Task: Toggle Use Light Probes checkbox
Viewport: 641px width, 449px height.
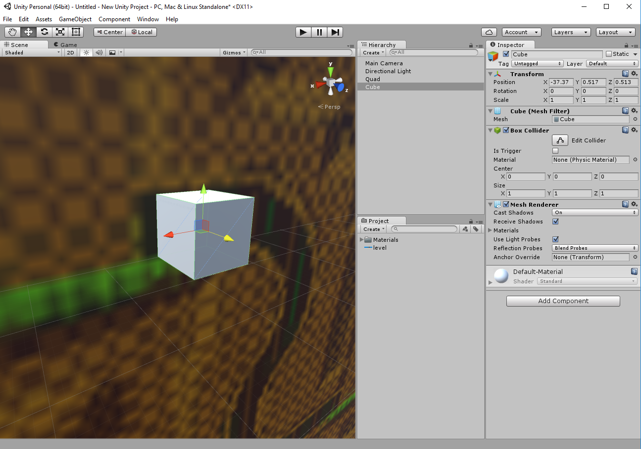Action: pos(555,239)
